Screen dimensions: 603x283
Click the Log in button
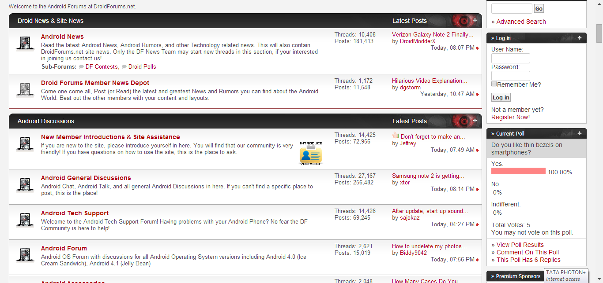[501, 97]
